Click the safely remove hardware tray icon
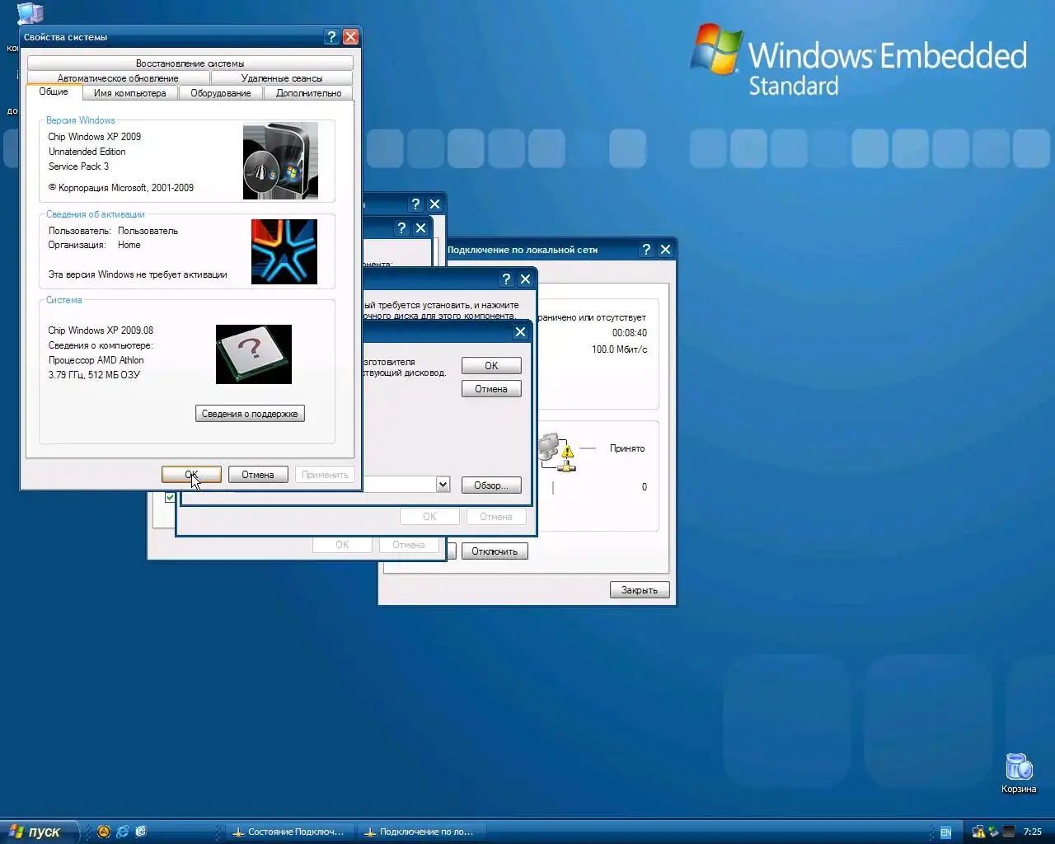This screenshot has width=1055, height=844. click(993, 832)
